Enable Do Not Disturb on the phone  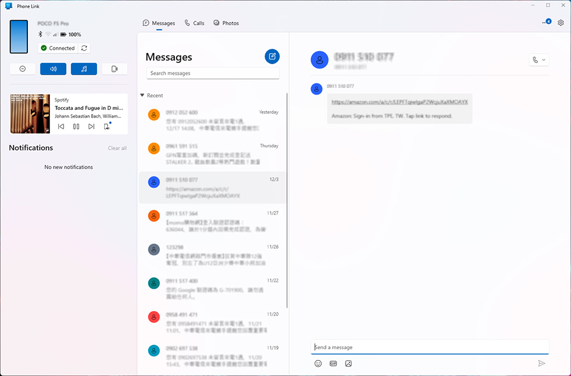[22, 69]
